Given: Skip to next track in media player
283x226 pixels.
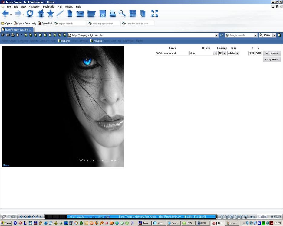Looking at the screenshot, I should [236, 217].
